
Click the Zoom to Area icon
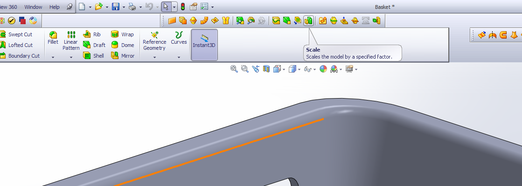(x=245, y=69)
